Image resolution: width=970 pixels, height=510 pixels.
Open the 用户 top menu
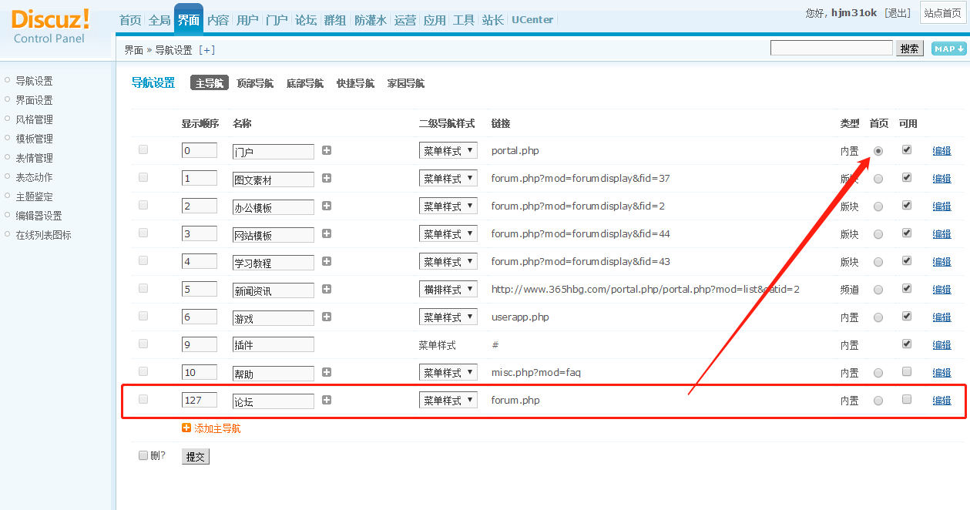click(x=247, y=20)
